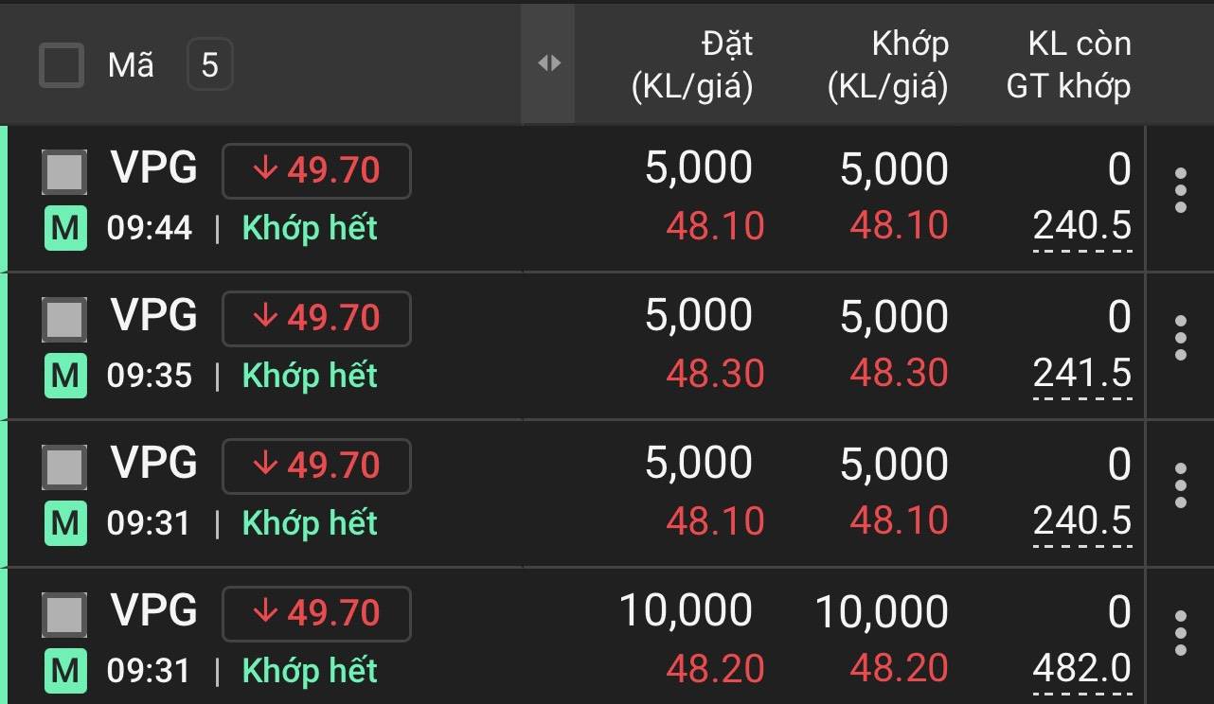
Task: Click the M badge on 09:35 order
Action: pyautogui.click(x=65, y=377)
